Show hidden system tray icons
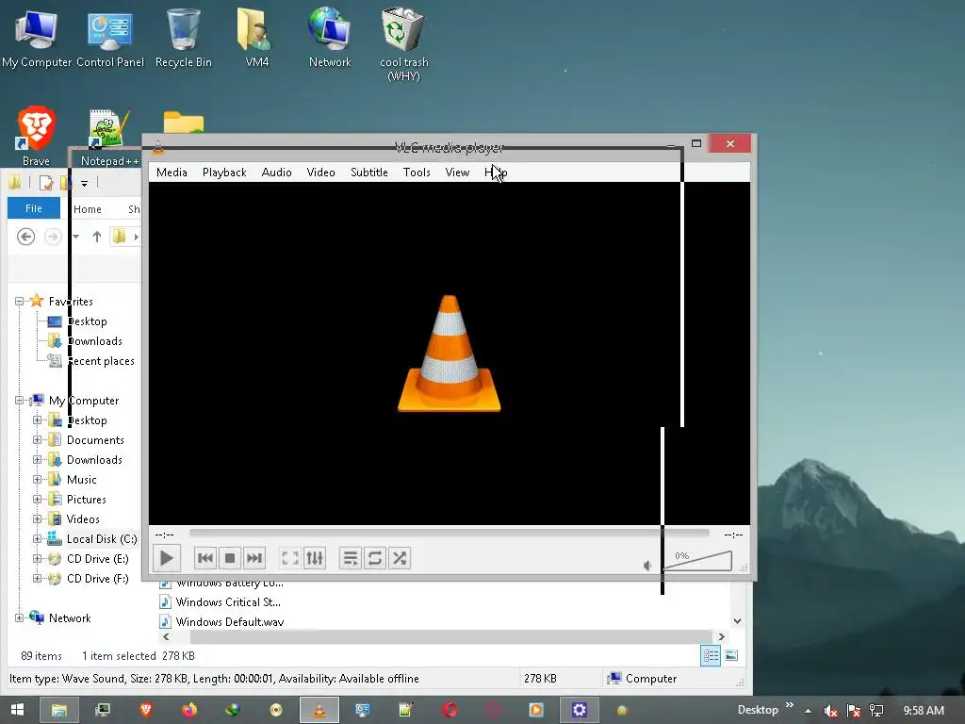 pyautogui.click(x=808, y=711)
